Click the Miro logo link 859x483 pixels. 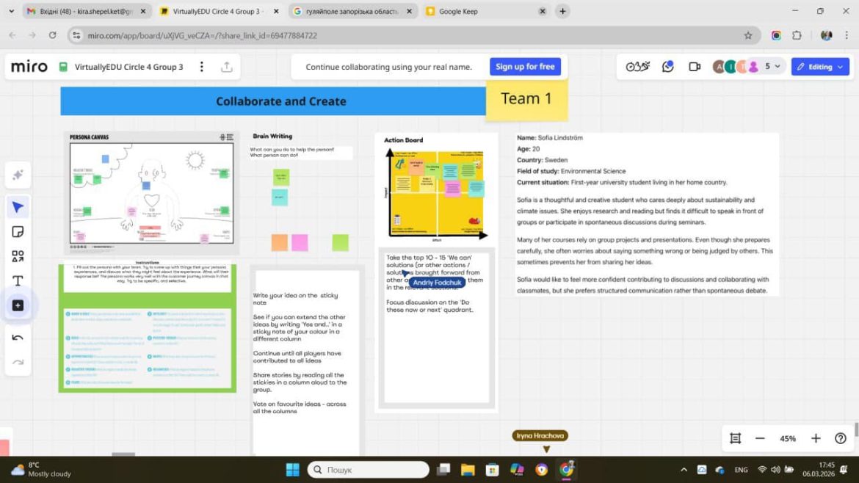click(29, 67)
